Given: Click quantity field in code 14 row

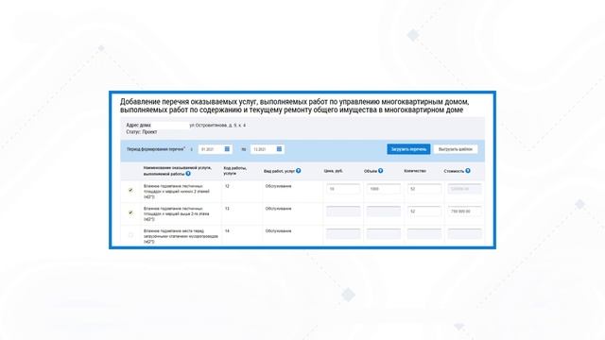Looking at the screenshot, I should tap(424, 233).
